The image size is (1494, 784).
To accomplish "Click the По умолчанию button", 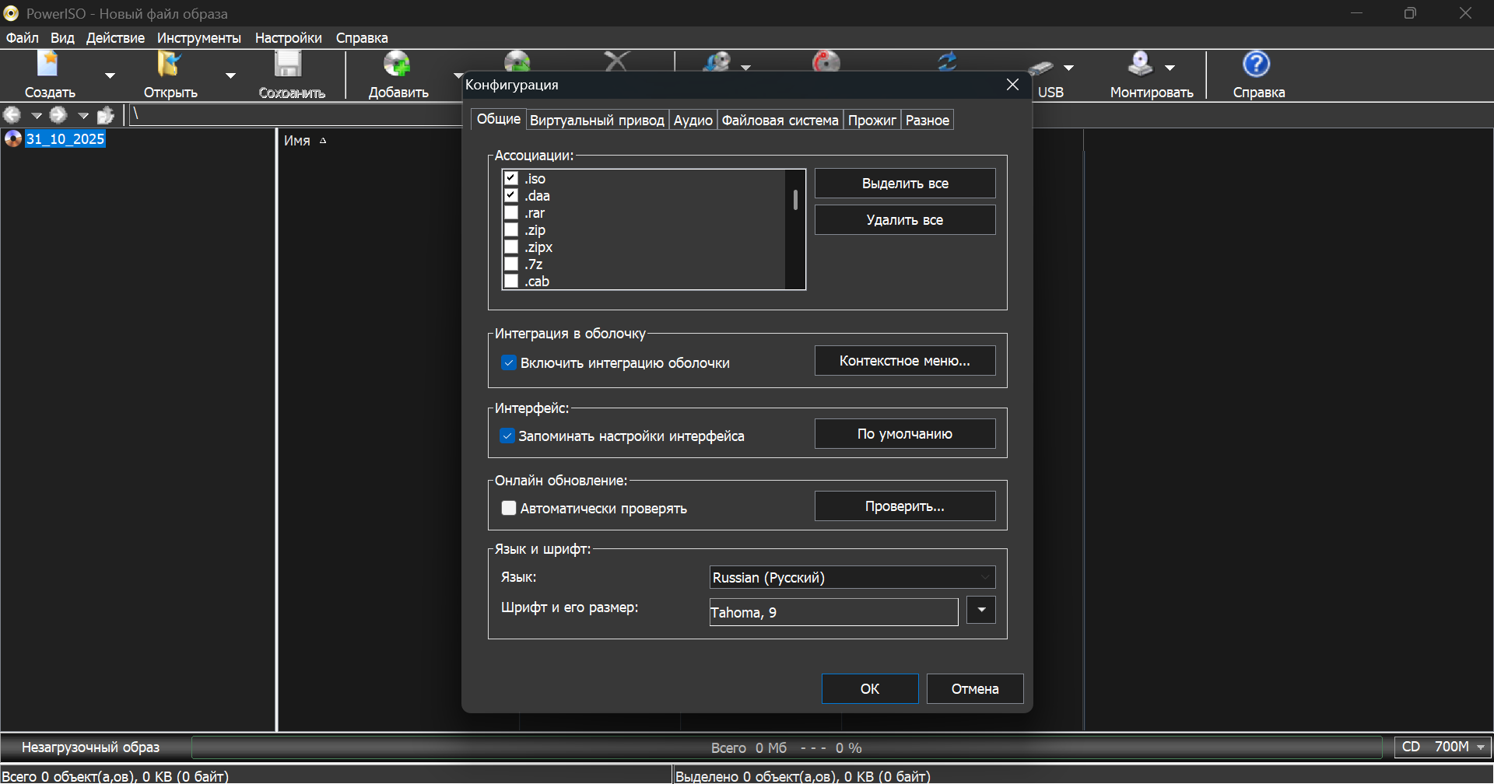I will tap(905, 434).
